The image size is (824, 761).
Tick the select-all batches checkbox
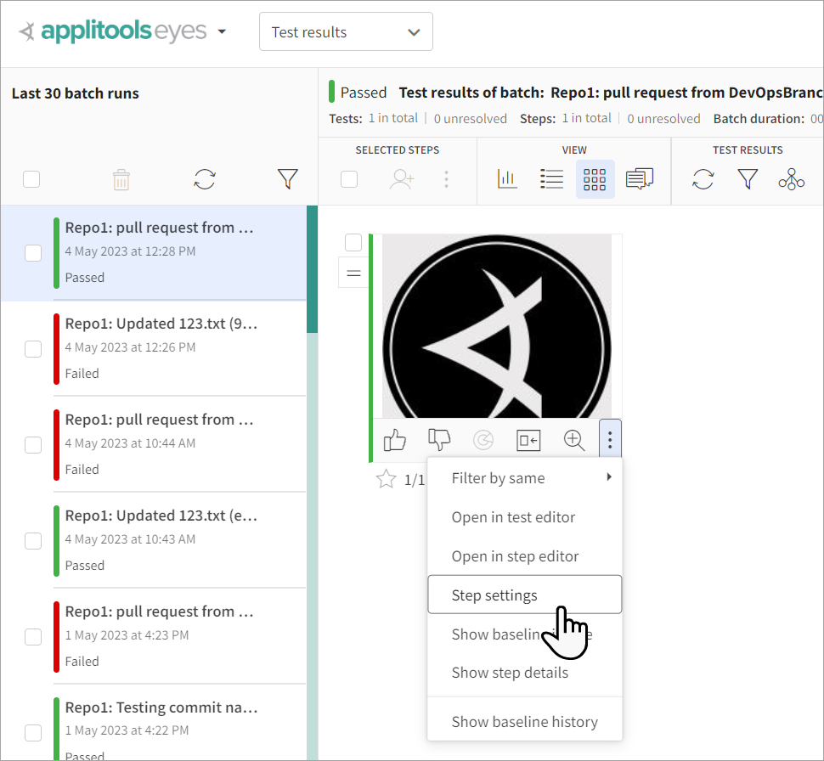pyautogui.click(x=31, y=179)
